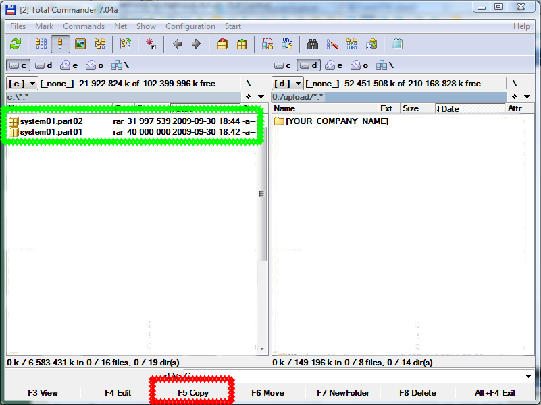
Task: Switch the right panel to drive c
Action: coord(284,65)
